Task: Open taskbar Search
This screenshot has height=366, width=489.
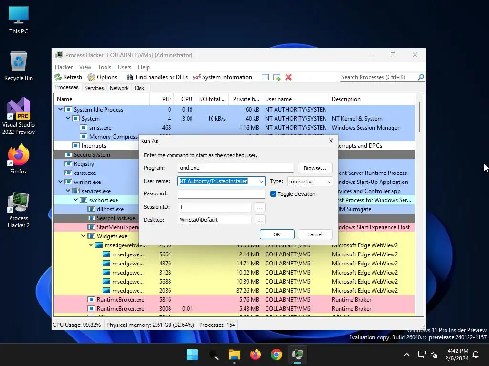Action: click(213, 355)
